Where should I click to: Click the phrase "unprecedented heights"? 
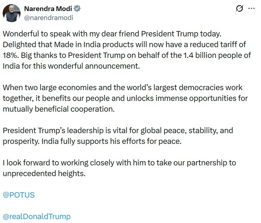[x=44, y=173]
